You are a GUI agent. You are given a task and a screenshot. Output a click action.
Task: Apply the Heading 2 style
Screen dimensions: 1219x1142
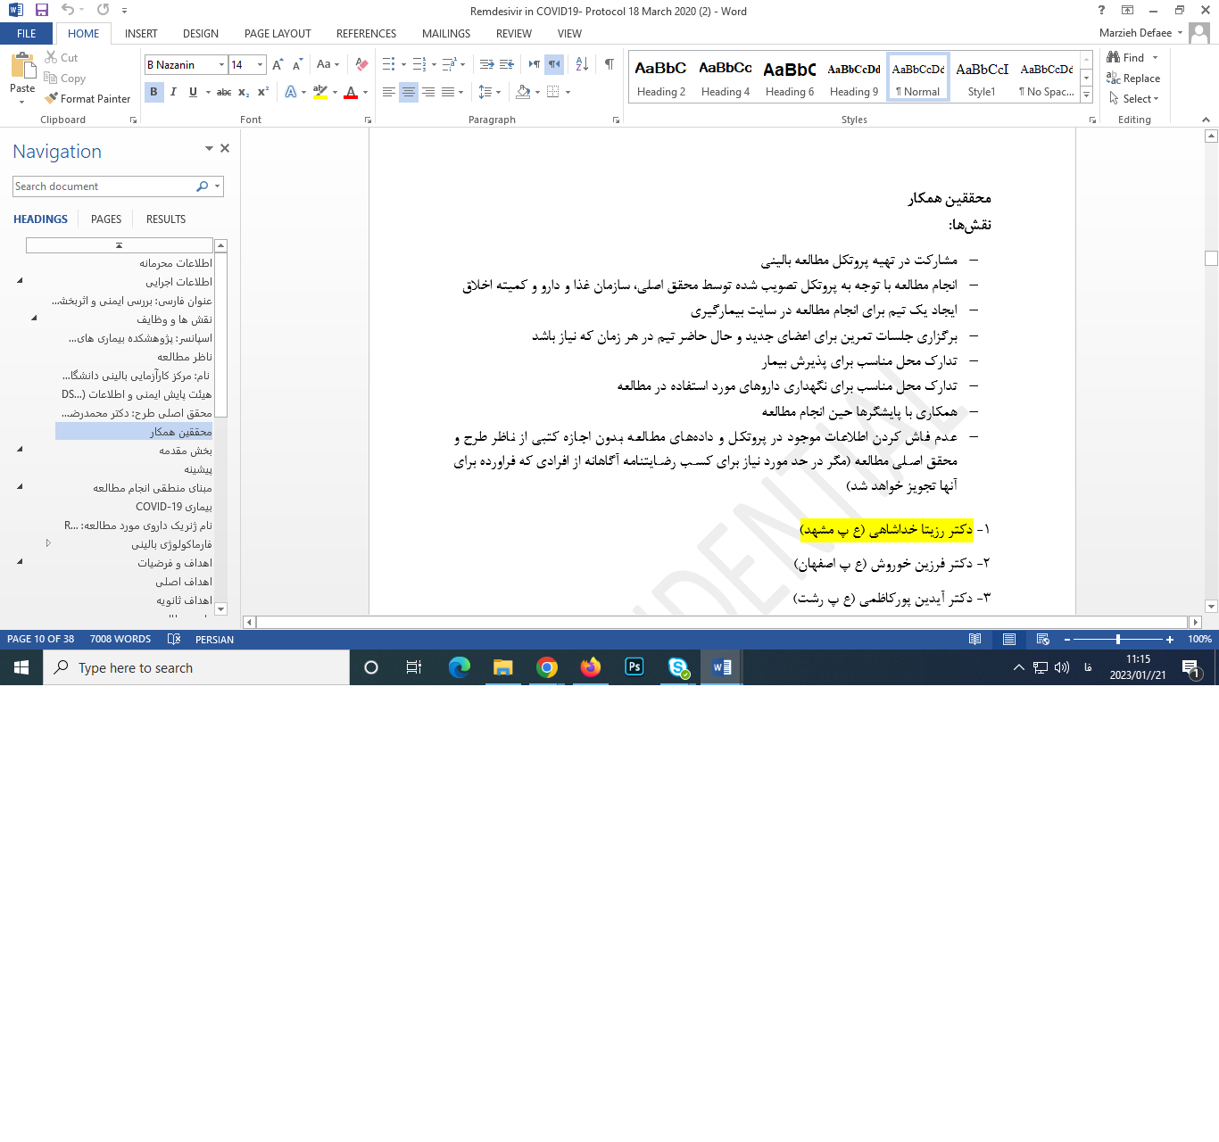(661, 78)
